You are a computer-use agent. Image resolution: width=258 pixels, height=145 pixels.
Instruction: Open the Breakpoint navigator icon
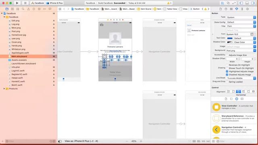click(x=44, y=9)
